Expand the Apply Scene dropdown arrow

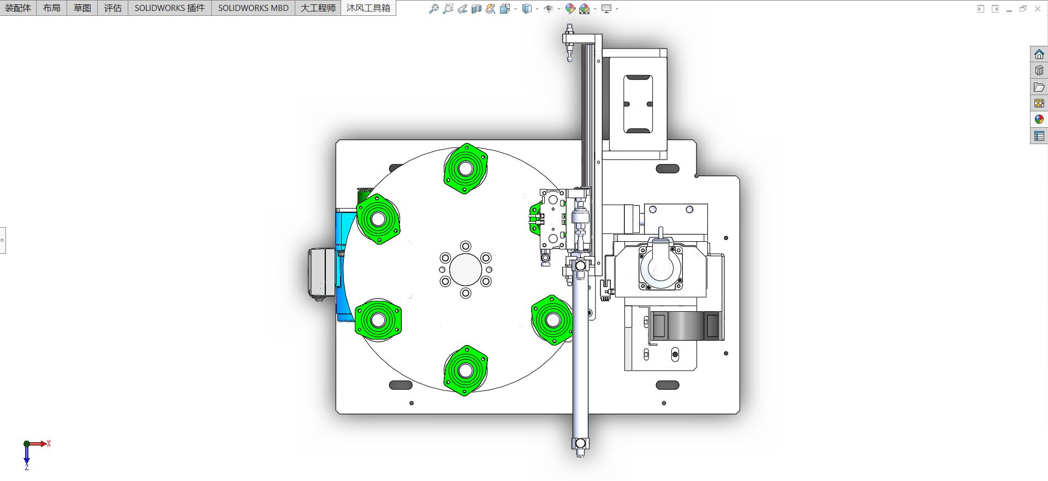595,9
